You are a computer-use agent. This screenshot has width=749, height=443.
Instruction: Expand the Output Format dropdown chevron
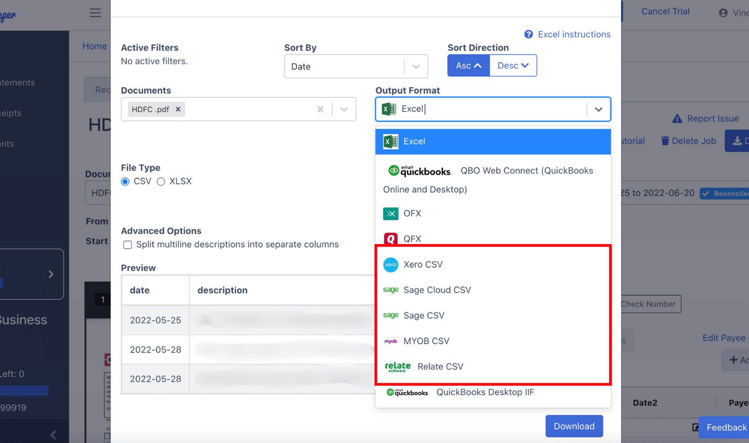[x=598, y=109]
